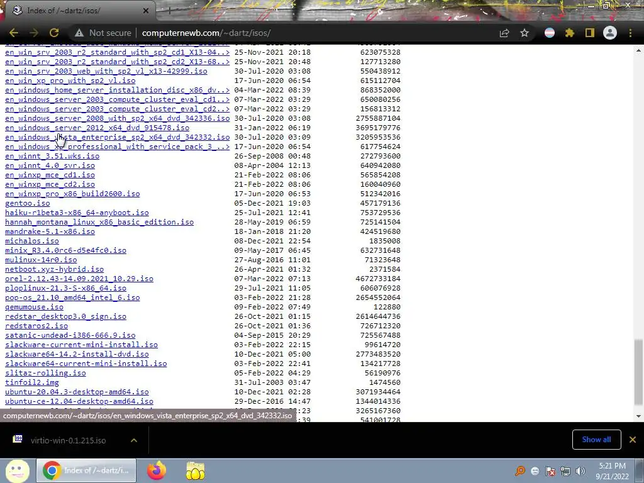Click mulinux-14r0.iso link

tap(41, 260)
